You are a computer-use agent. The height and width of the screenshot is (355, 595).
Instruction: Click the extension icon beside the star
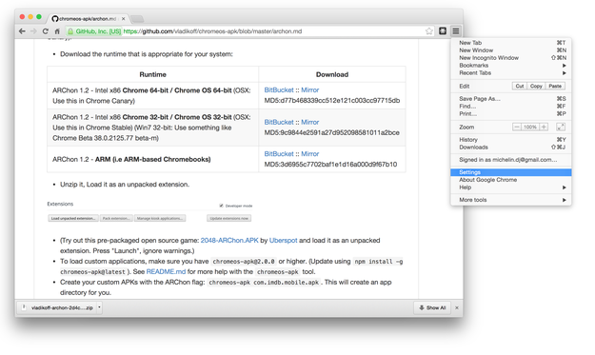(443, 31)
